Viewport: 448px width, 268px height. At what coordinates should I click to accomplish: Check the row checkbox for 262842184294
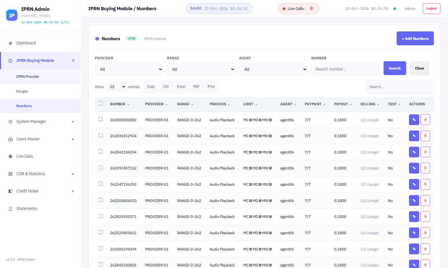(101, 152)
